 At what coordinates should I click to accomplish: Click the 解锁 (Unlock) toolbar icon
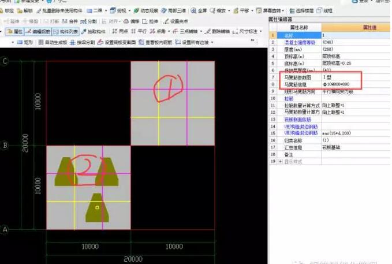(25, 11)
